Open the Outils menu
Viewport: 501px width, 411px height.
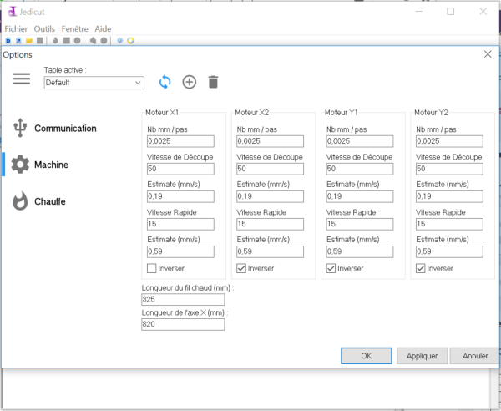click(44, 28)
